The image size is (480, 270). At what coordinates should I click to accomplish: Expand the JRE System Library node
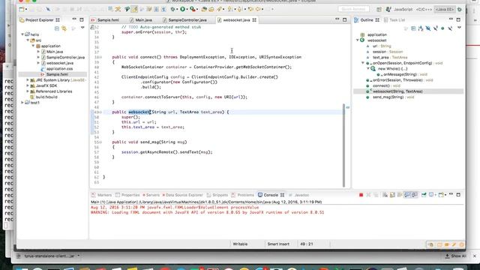tap(28, 80)
